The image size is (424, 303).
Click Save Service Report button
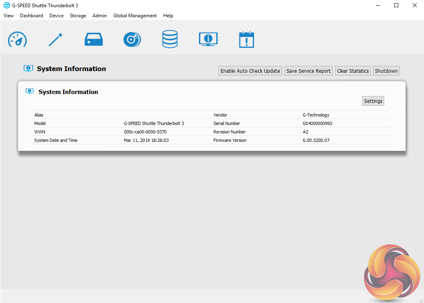[x=309, y=71]
